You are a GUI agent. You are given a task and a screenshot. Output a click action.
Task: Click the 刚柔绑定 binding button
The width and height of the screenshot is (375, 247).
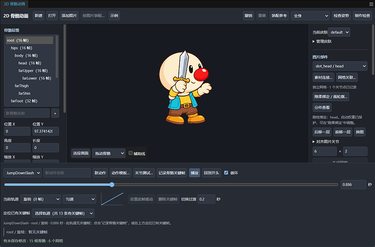331,97
